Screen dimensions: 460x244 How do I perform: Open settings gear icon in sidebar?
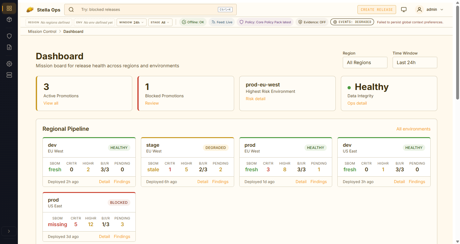[9, 64]
